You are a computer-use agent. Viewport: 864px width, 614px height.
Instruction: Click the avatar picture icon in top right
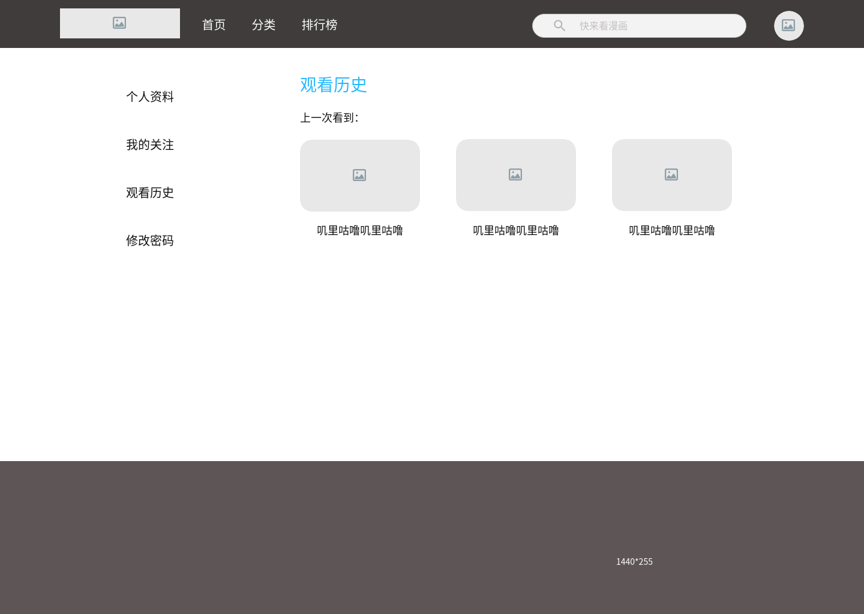click(x=788, y=25)
